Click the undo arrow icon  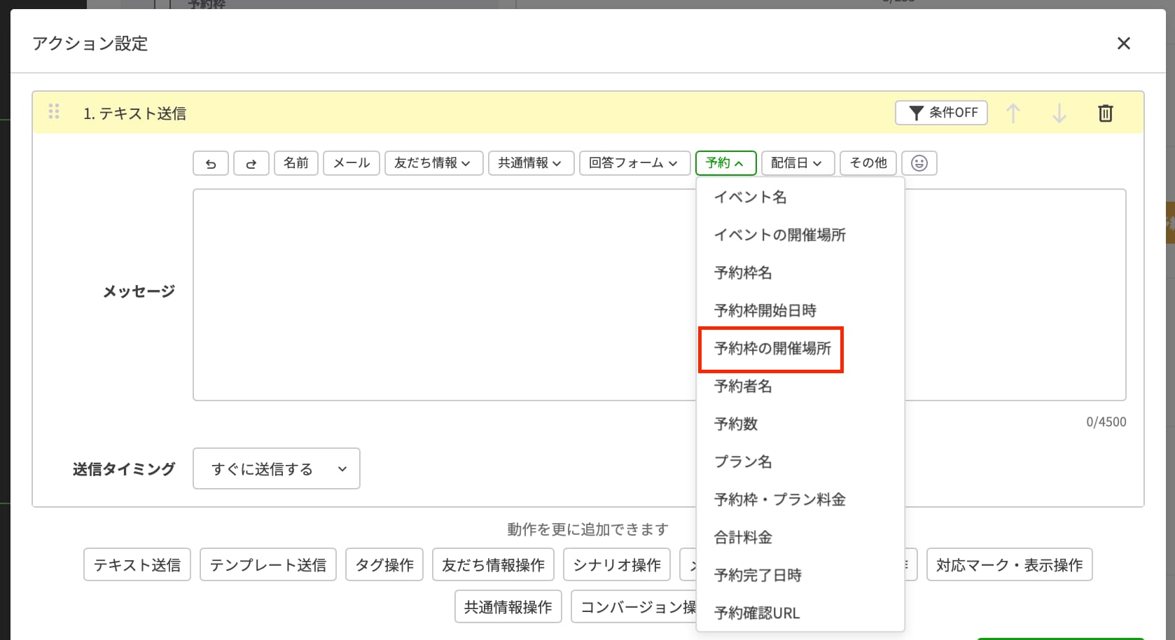[210, 163]
